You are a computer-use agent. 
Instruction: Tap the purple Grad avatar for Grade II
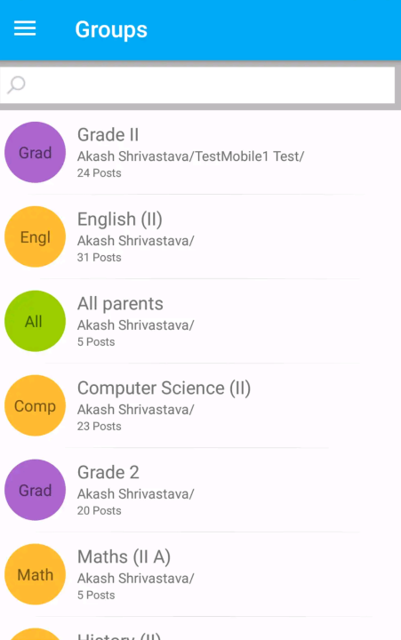click(35, 152)
